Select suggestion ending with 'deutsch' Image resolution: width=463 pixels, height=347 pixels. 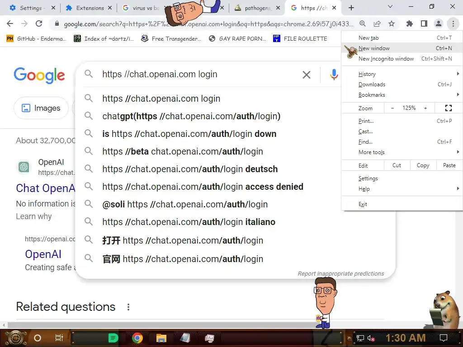pos(190,169)
